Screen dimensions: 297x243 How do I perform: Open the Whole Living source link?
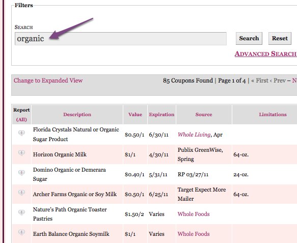[194, 134]
